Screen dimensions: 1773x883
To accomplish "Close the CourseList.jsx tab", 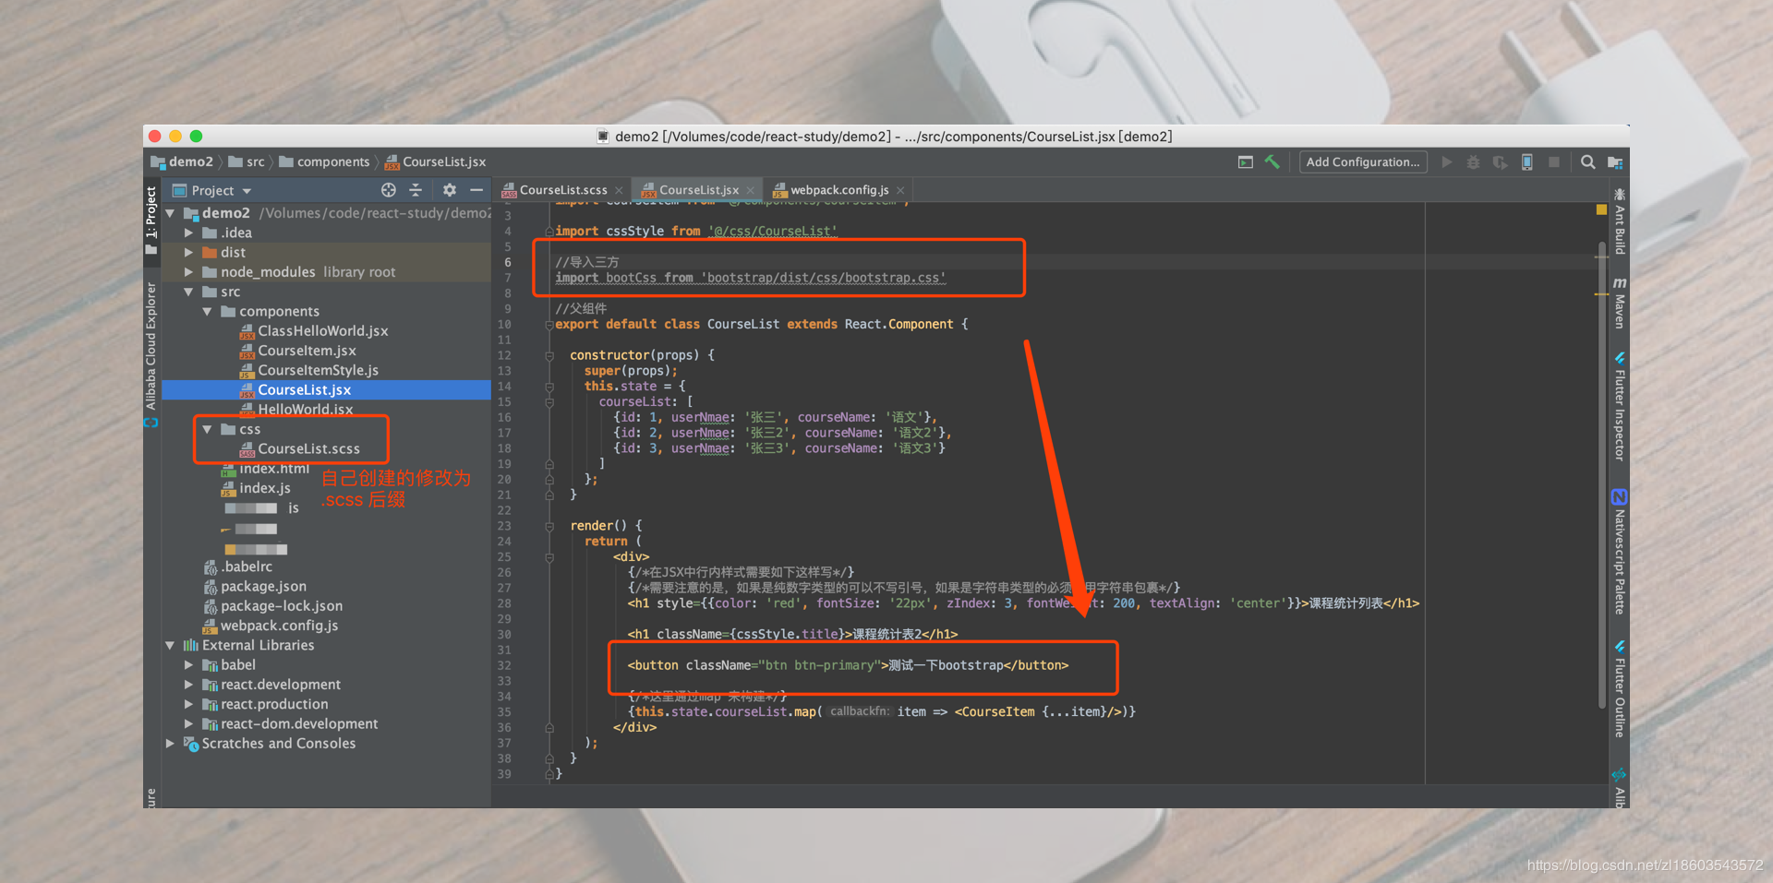I will [x=751, y=191].
